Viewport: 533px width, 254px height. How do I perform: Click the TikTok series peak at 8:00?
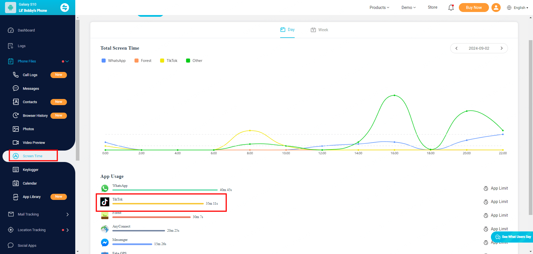tap(250, 130)
